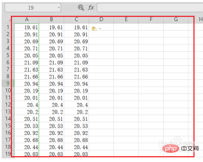
Task: Expand the paste options dropdown arrow
Action: coord(100,29)
